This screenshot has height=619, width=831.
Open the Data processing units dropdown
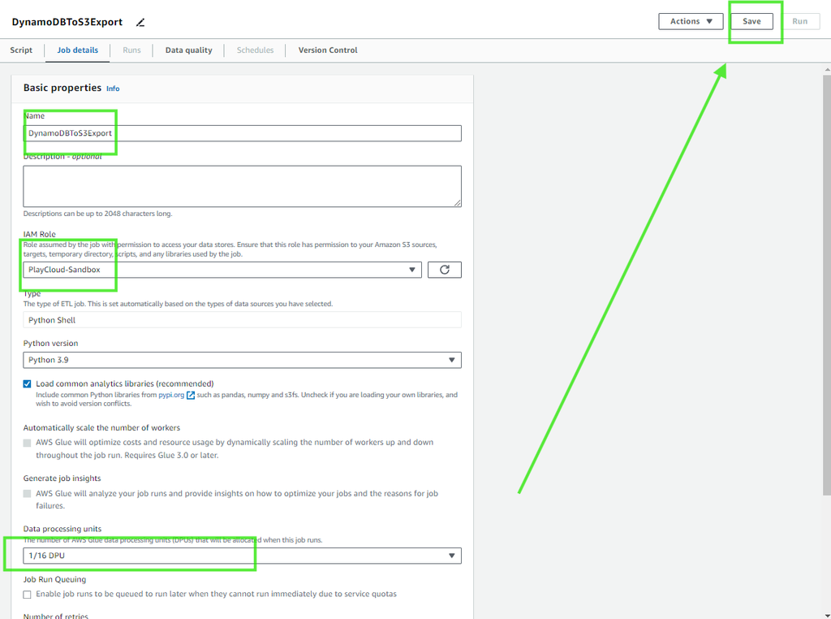point(242,556)
